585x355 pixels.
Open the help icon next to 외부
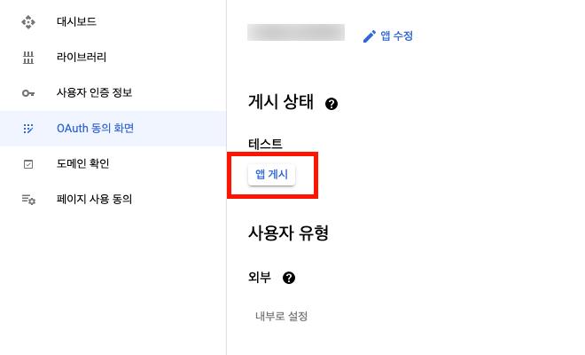[288, 278]
